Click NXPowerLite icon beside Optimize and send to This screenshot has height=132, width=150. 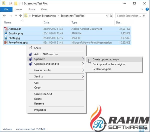coord(30,64)
